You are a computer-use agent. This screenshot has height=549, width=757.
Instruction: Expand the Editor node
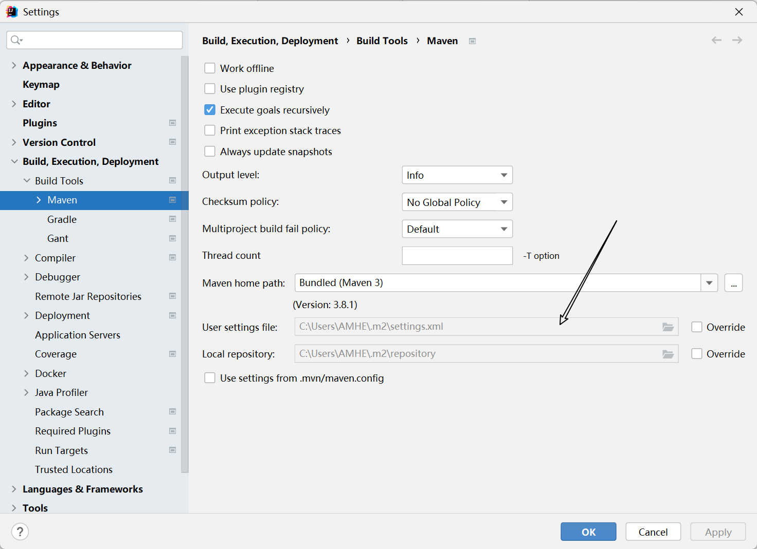(x=14, y=104)
